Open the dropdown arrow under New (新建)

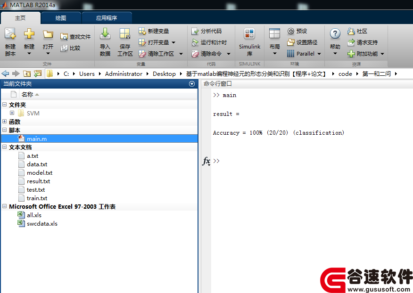click(x=29, y=53)
